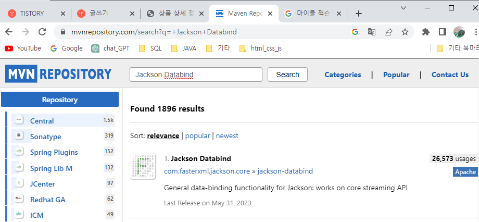479x222 pixels.
Task: Open the Jackson Databind result title
Action: (200, 159)
